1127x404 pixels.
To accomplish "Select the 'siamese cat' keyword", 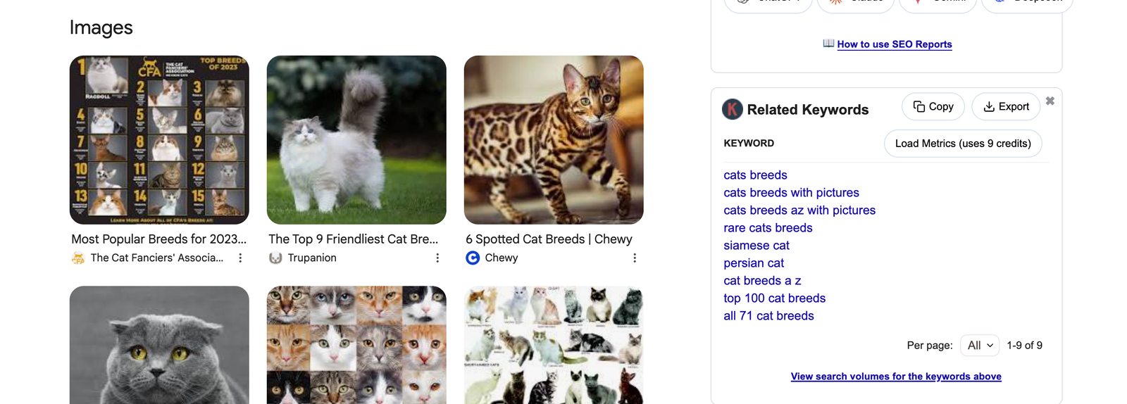I will 756,246.
